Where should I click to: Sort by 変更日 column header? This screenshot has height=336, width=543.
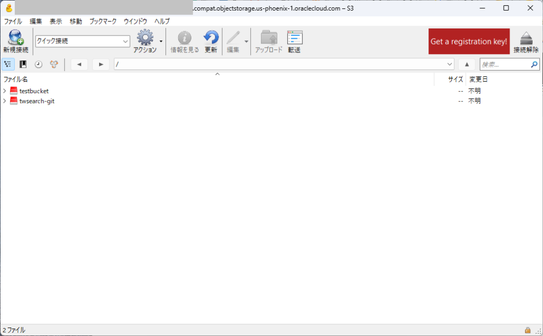point(478,79)
